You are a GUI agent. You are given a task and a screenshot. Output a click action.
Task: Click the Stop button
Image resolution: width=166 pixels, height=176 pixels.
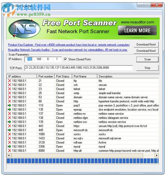147,68
